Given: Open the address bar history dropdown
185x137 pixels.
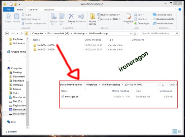Looking at the screenshot, I should pos(131,34).
